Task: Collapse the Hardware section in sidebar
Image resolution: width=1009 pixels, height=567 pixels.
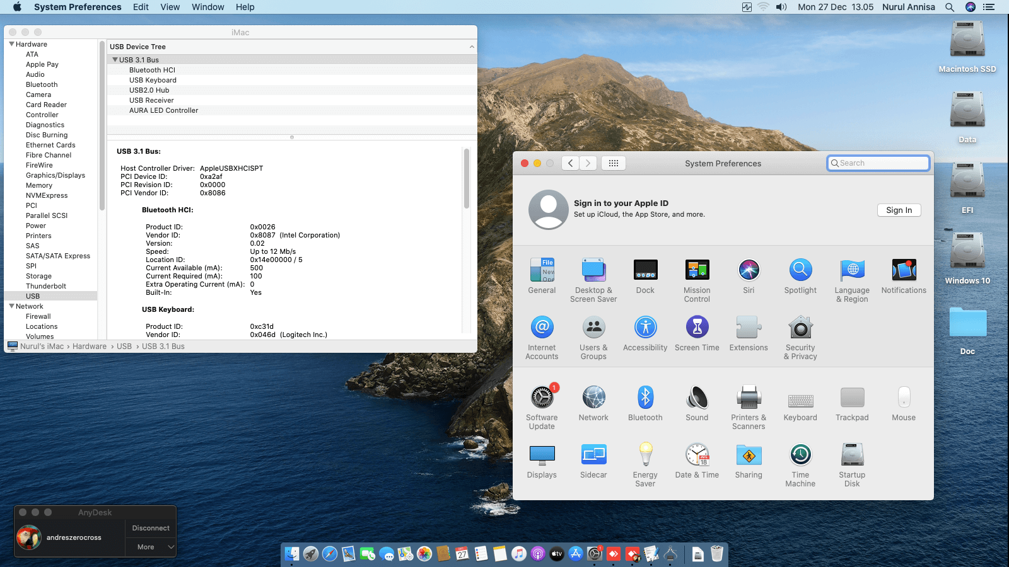Action: coord(11,44)
